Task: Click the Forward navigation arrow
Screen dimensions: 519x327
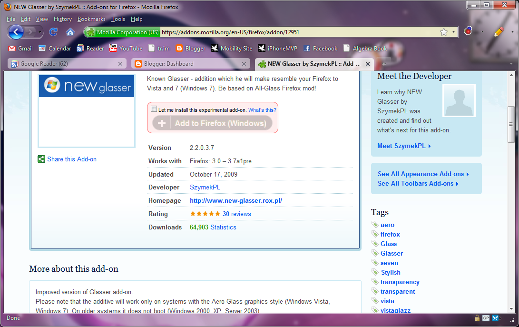Action: click(x=30, y=32)
